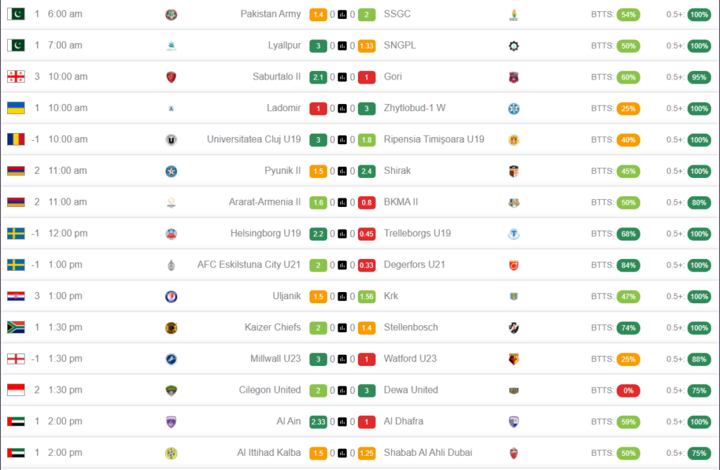Click the South Africa flag icon
Image resolution: width=720 pixels, height=470 pixels.
tap(16, 327)
